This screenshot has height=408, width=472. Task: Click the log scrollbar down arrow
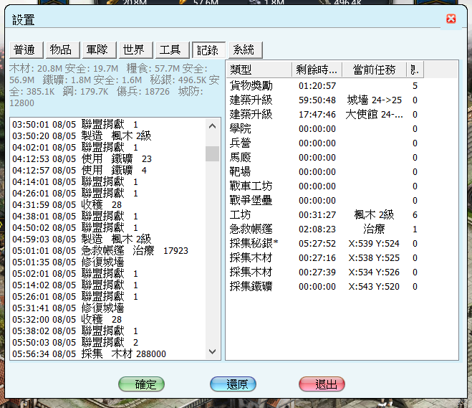click(212, 351)
